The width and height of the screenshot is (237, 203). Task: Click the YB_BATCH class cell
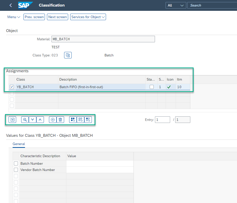click(x=37, y=87)
